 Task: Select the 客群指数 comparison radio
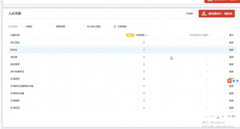point(53,27)
